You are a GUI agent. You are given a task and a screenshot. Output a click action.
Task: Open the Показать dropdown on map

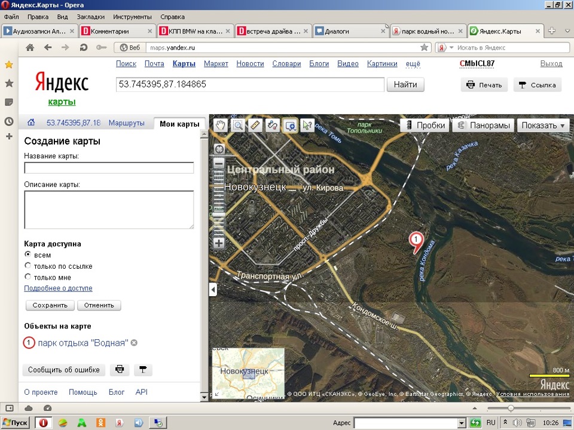pyautogui.click(x=544, y=125)
